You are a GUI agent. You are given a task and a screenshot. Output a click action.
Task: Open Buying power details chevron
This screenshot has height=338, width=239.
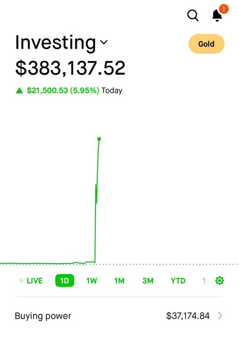tap(220, 316)
